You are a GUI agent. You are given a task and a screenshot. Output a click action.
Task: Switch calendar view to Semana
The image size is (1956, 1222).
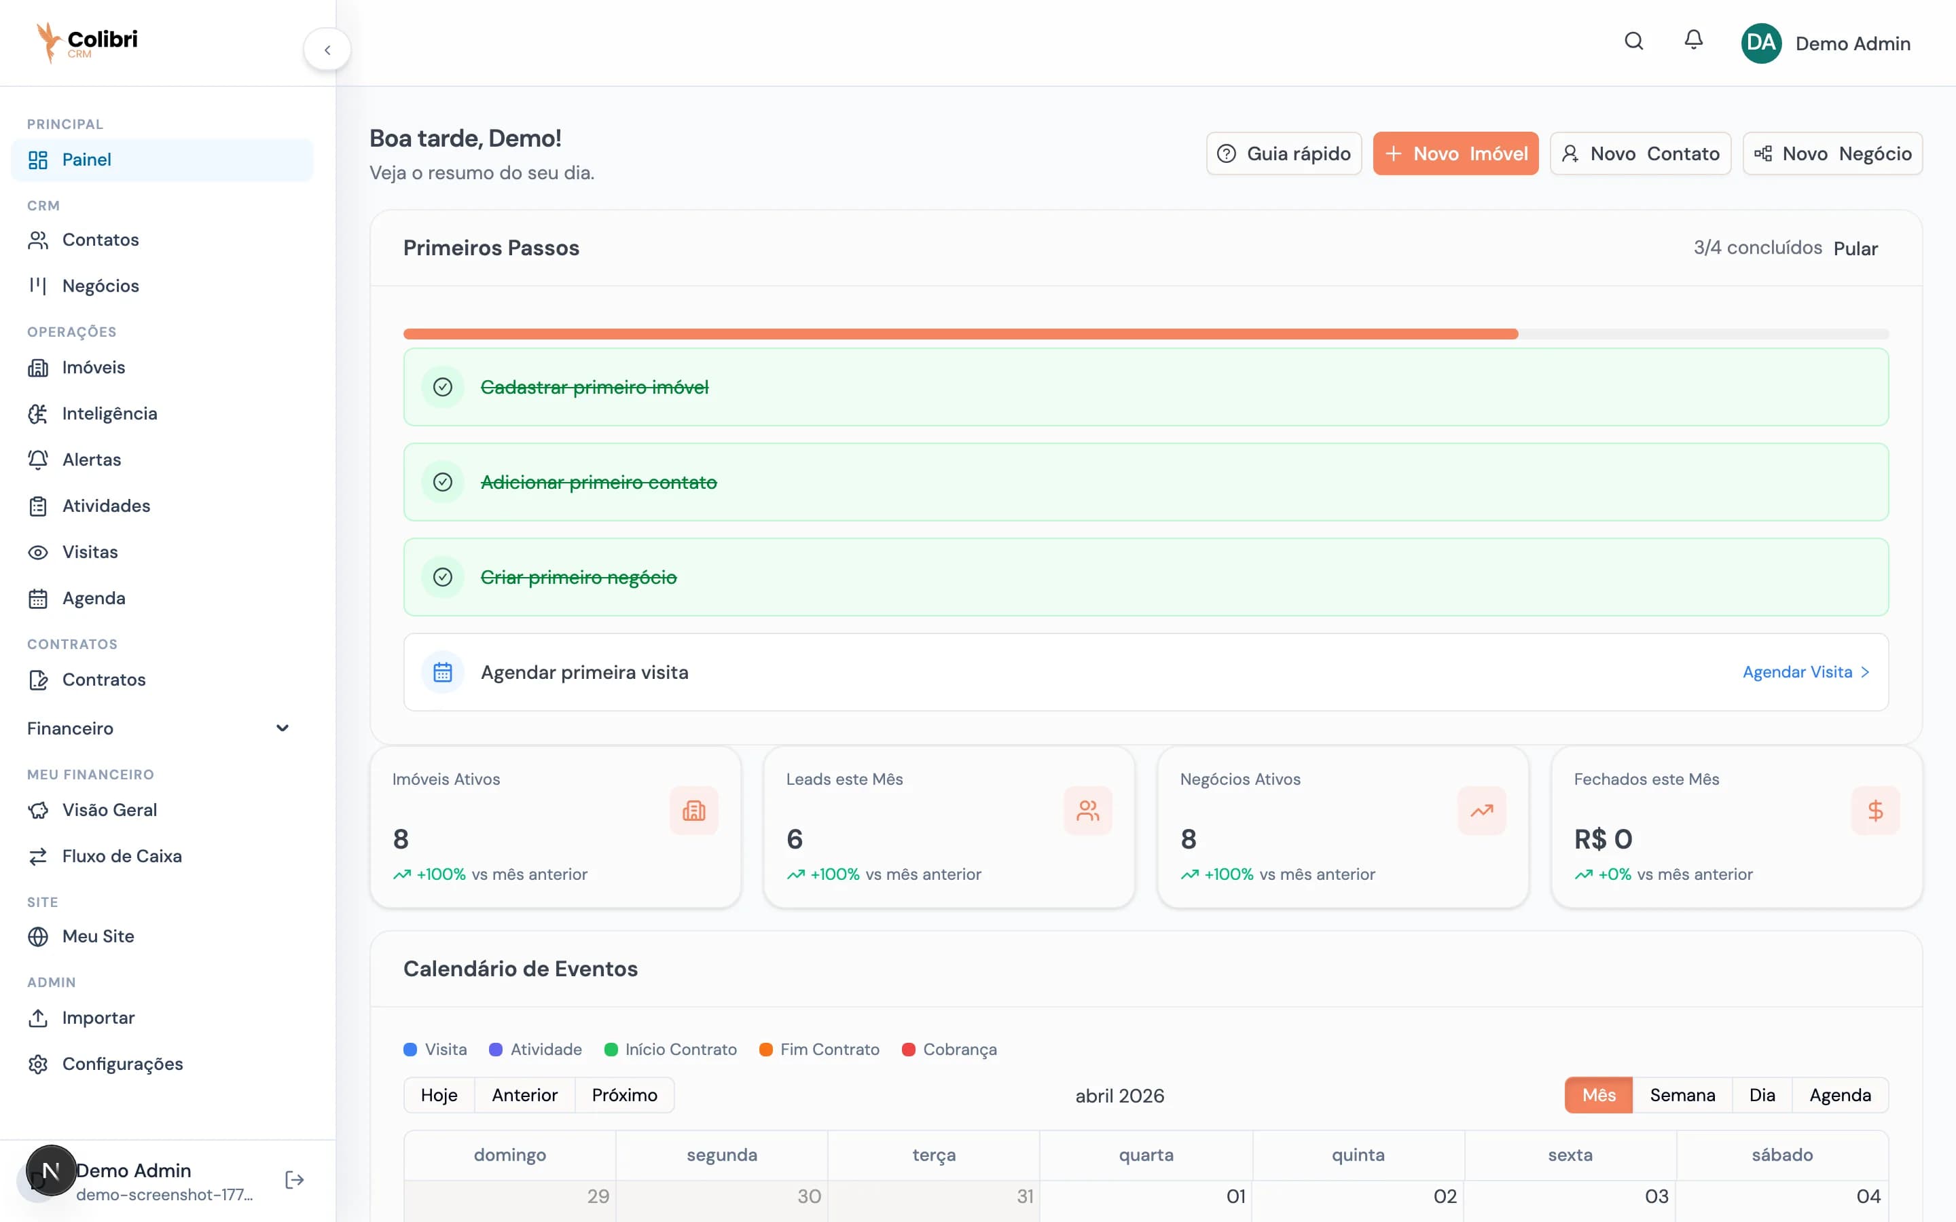pos(1683,1095)
